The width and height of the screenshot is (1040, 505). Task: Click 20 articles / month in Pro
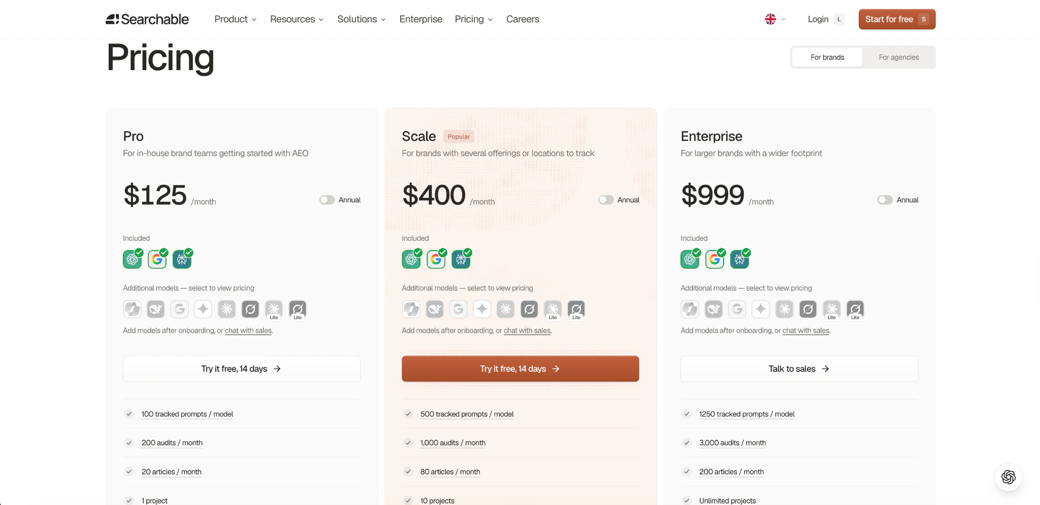click(171, 472)
